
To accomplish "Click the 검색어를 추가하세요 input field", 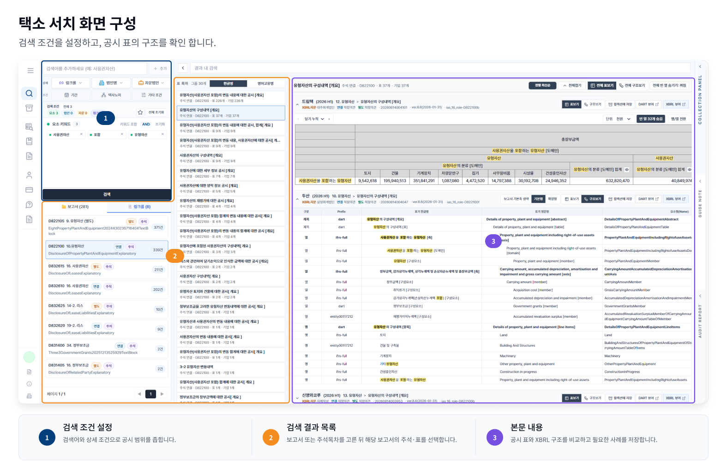I will pos(95,69).
